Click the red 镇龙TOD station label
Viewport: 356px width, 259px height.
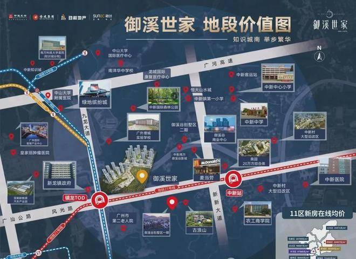coord(76,198)
